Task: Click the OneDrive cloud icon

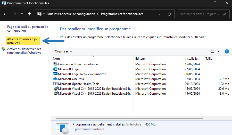Action: 55,79
